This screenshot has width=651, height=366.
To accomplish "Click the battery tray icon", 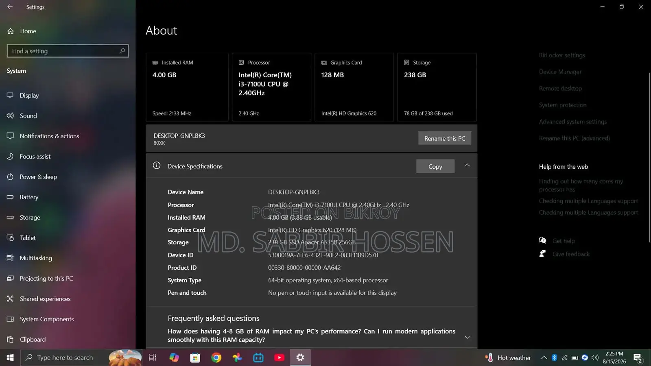I will click(x=575, y=357).
